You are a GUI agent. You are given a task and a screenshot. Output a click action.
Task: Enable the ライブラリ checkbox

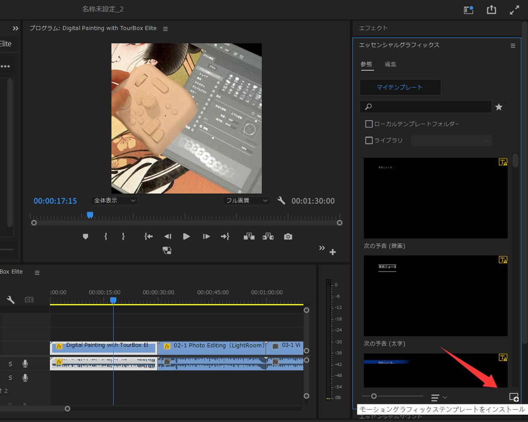click(369, 141)
